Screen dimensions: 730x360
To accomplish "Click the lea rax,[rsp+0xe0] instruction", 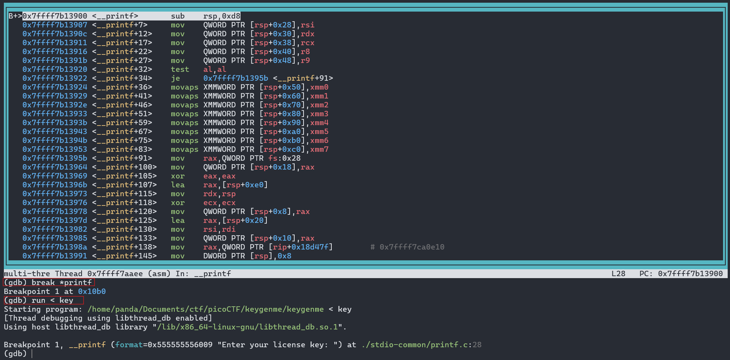I will 219,185.
